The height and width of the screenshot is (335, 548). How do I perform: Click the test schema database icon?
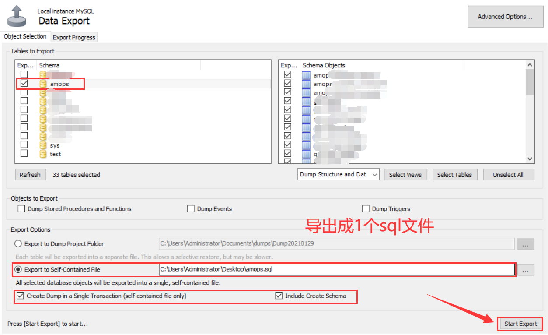pyautogui.click(x=42, y=153)
